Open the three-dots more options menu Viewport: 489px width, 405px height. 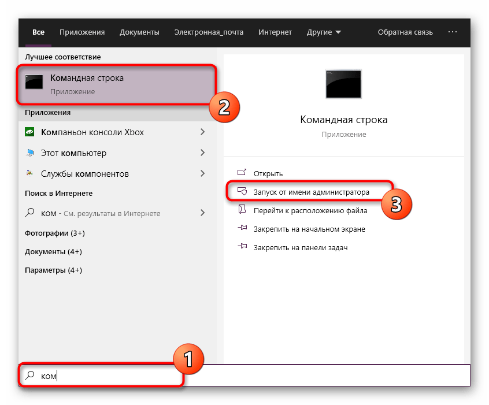tap(453, 32)
